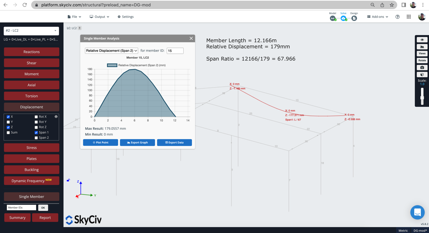Click the Design stage icon

point(354,18)
